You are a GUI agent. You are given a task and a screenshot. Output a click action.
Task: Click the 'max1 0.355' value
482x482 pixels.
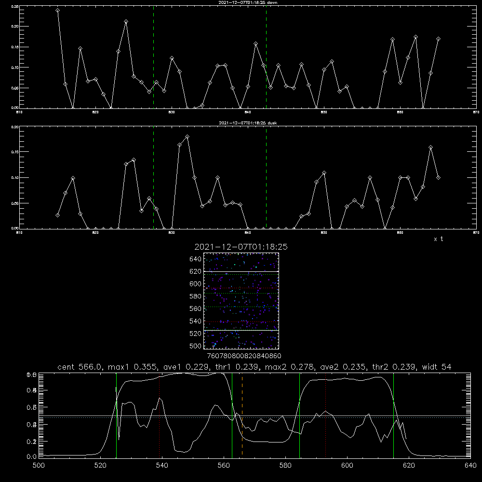[x=133, y=367]
